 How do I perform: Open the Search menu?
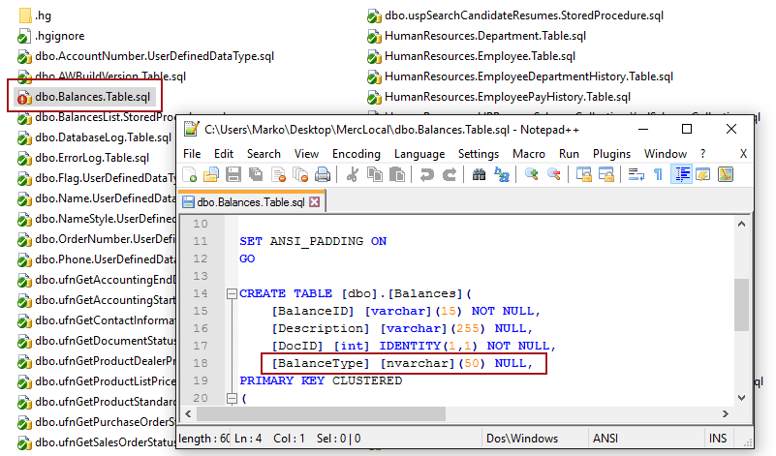tap(264, 154)
